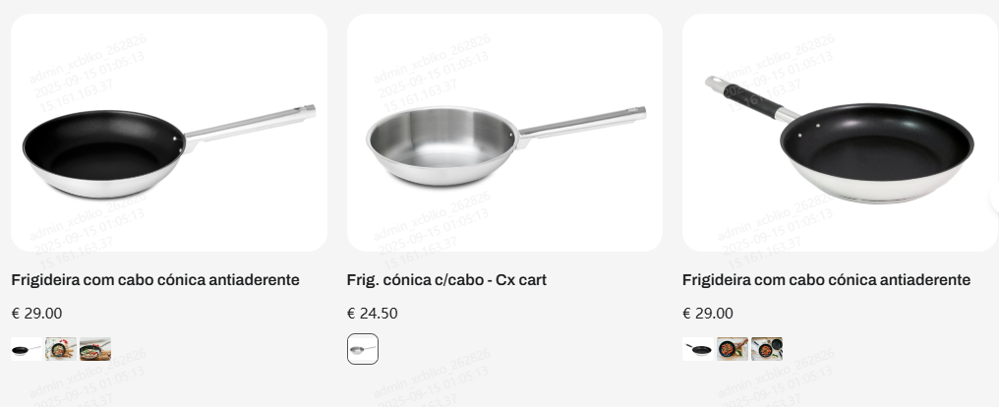View rightmost product's last thumbnail with two pans
The image size is (999, 407).
[x=767, y=349]
